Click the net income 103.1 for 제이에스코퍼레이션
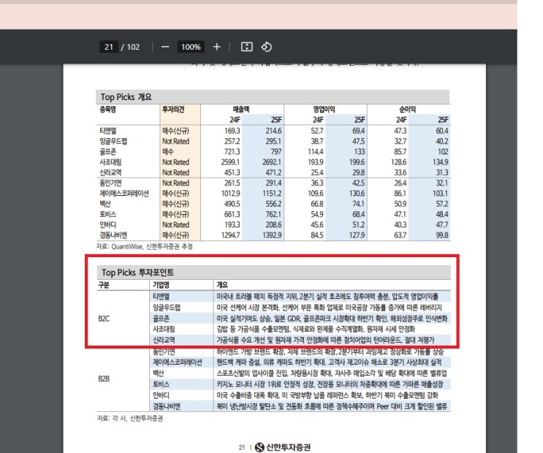 pos(440,193)
